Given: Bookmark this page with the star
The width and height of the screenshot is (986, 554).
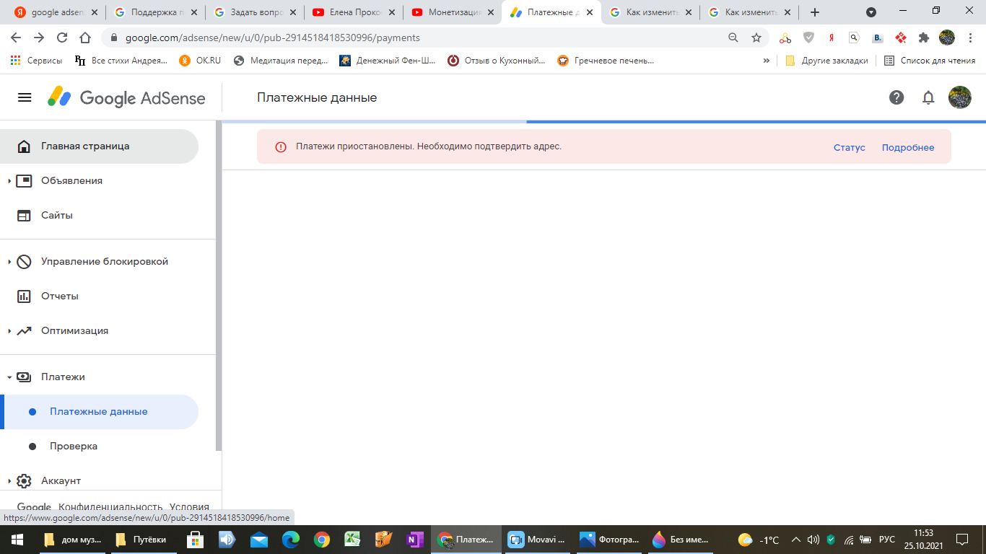Looking at the screenshot, I should pos(756,38).
